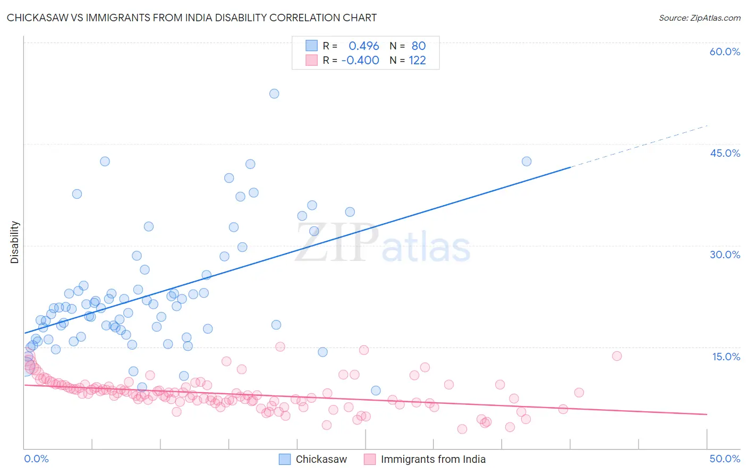
Task: Click the chart title text
Action: pos(192,18)
